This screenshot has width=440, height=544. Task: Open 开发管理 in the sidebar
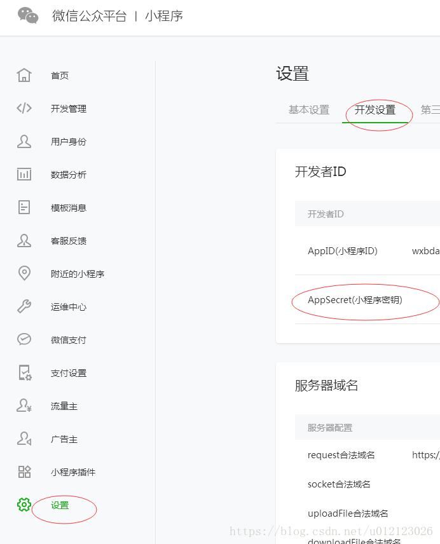69,109
